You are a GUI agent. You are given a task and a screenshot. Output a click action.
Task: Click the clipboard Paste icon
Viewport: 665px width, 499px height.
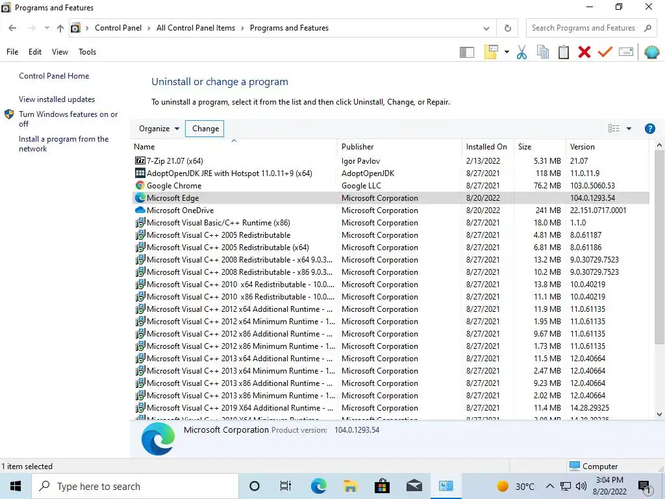(564, 52)
